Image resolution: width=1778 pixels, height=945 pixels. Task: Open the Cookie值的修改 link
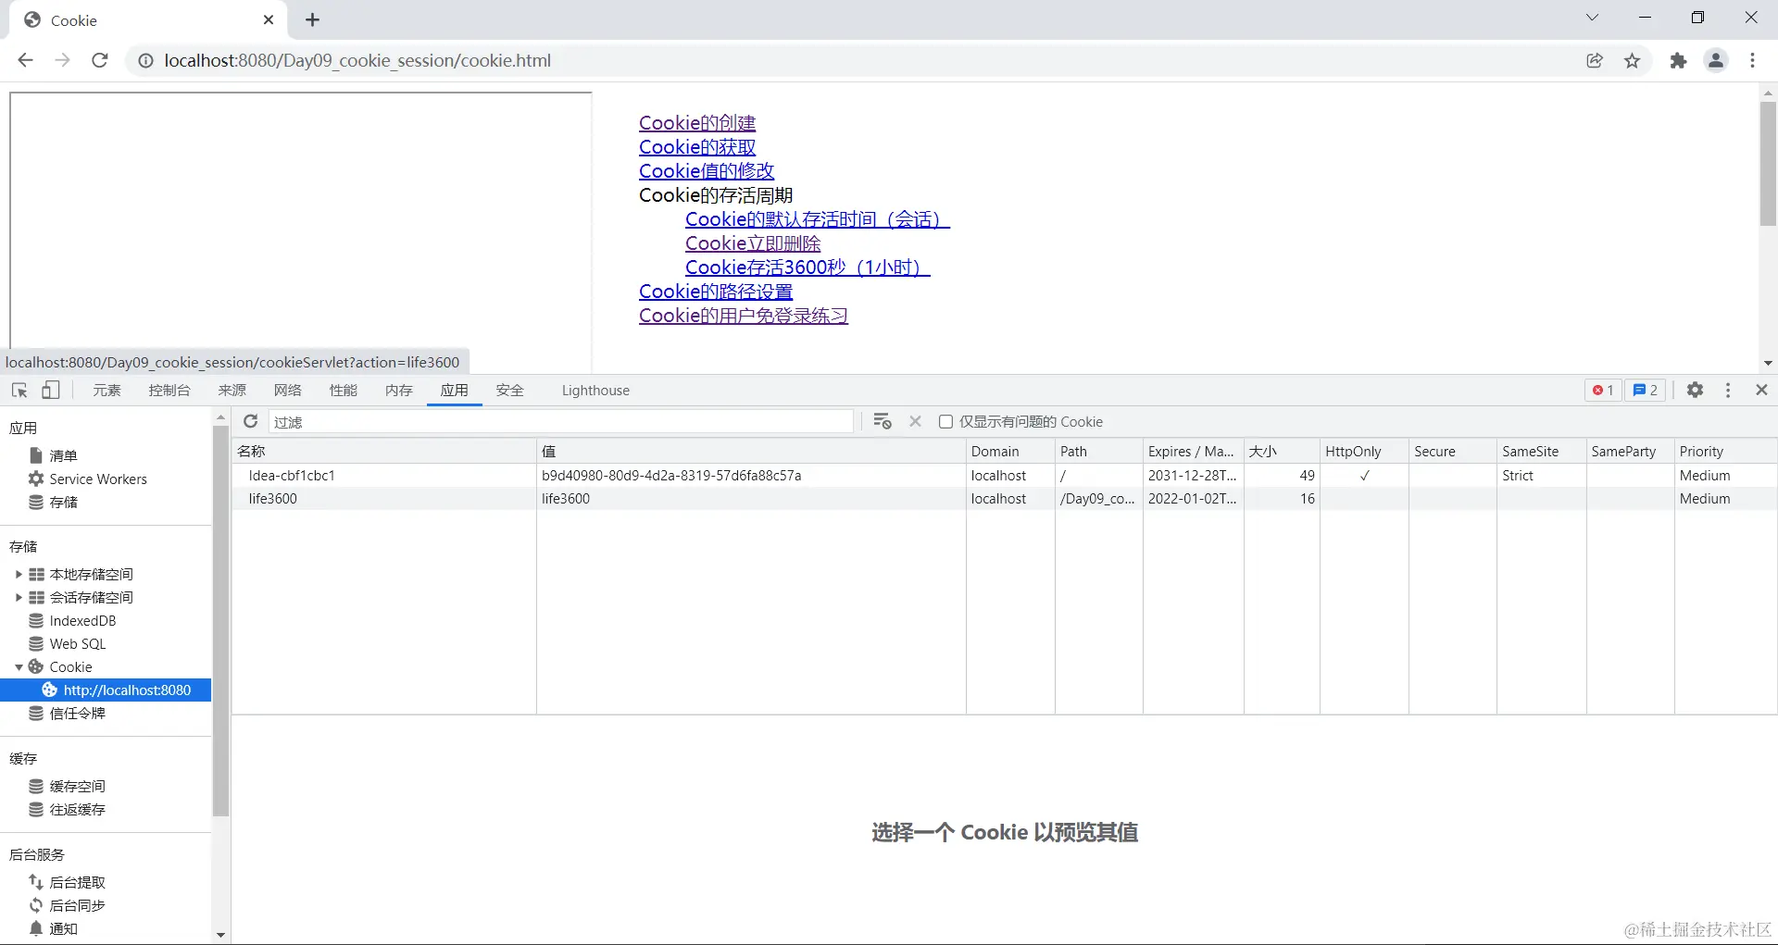click(707, 171)
